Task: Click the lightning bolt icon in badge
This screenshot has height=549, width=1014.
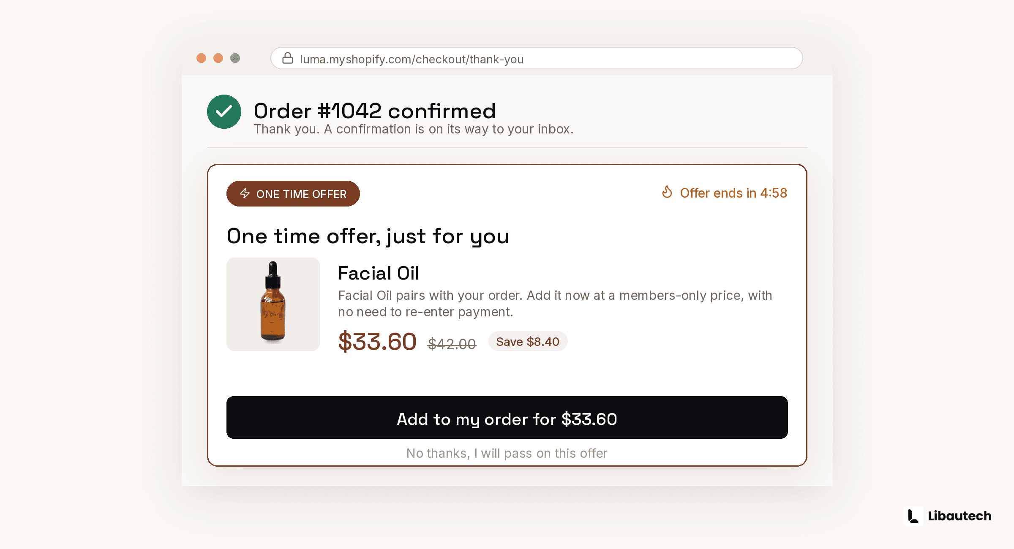Action: [245, 193]
